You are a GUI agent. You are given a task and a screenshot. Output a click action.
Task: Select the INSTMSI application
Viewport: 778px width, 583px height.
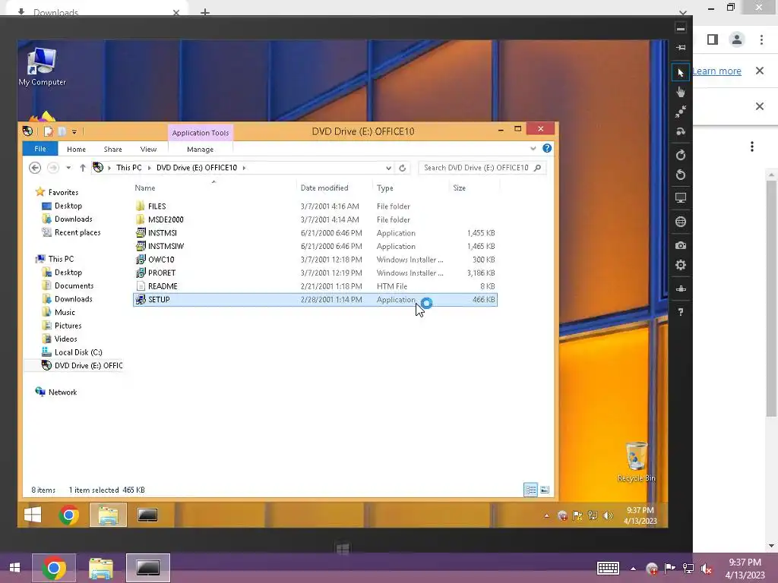click(315, 233)
